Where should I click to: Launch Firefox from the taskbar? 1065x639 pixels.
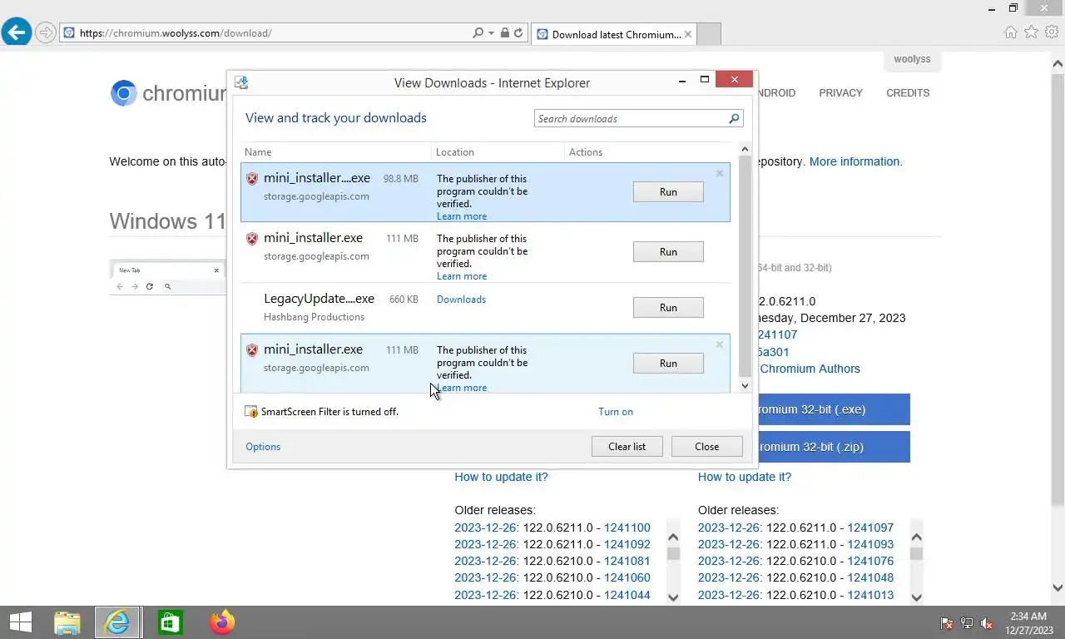(221, 622)
